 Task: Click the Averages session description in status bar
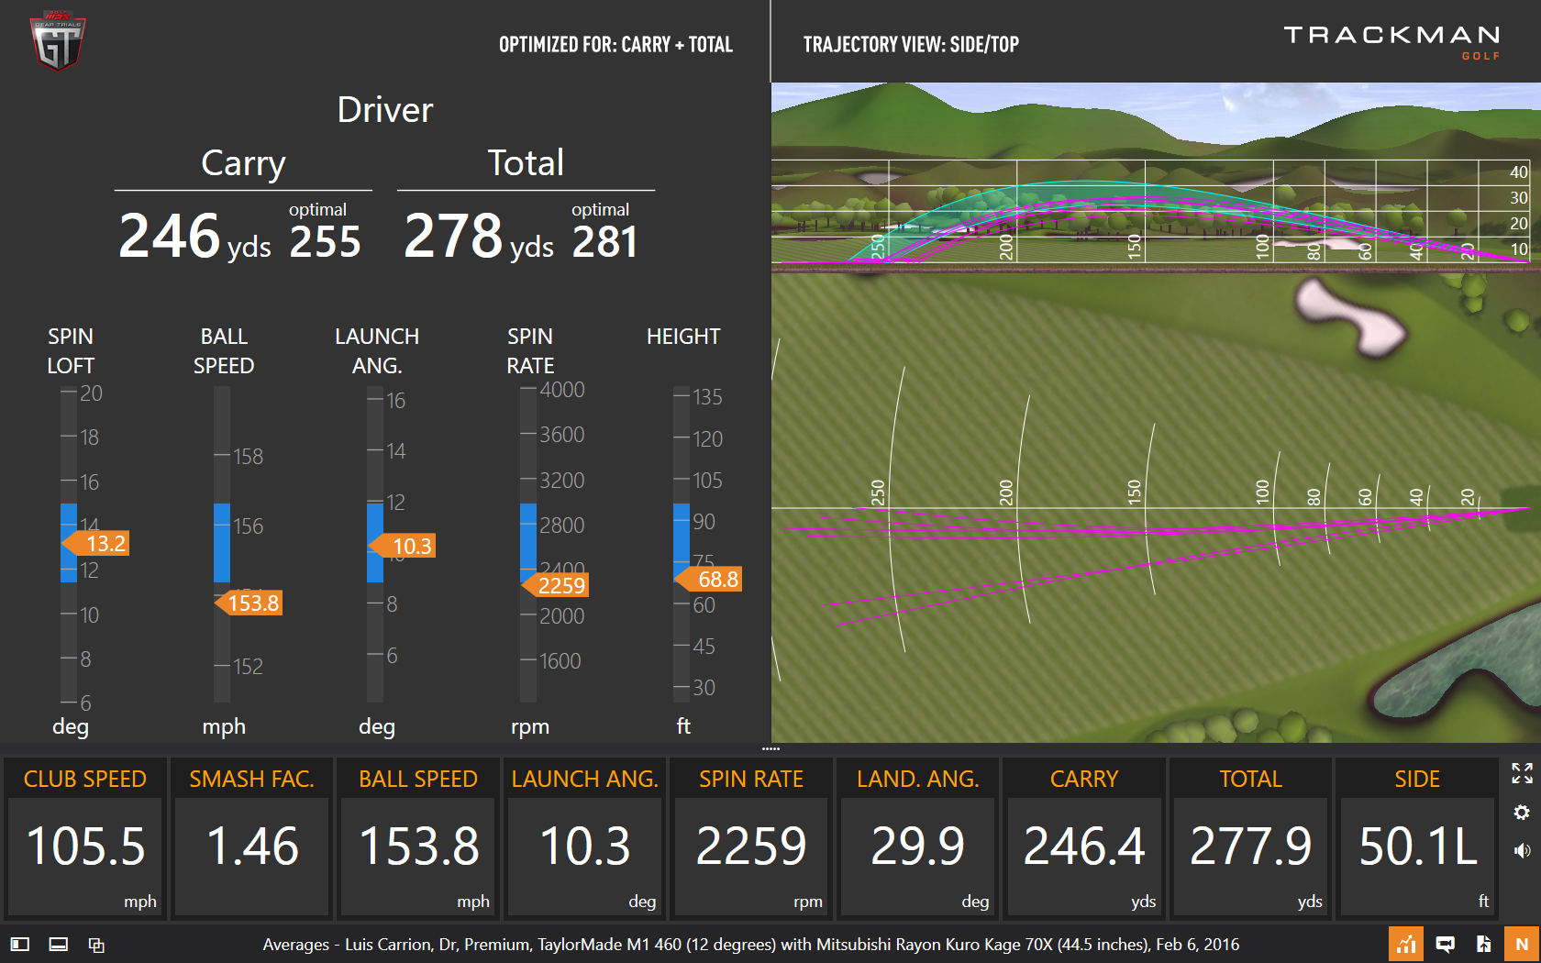point(751,944)
